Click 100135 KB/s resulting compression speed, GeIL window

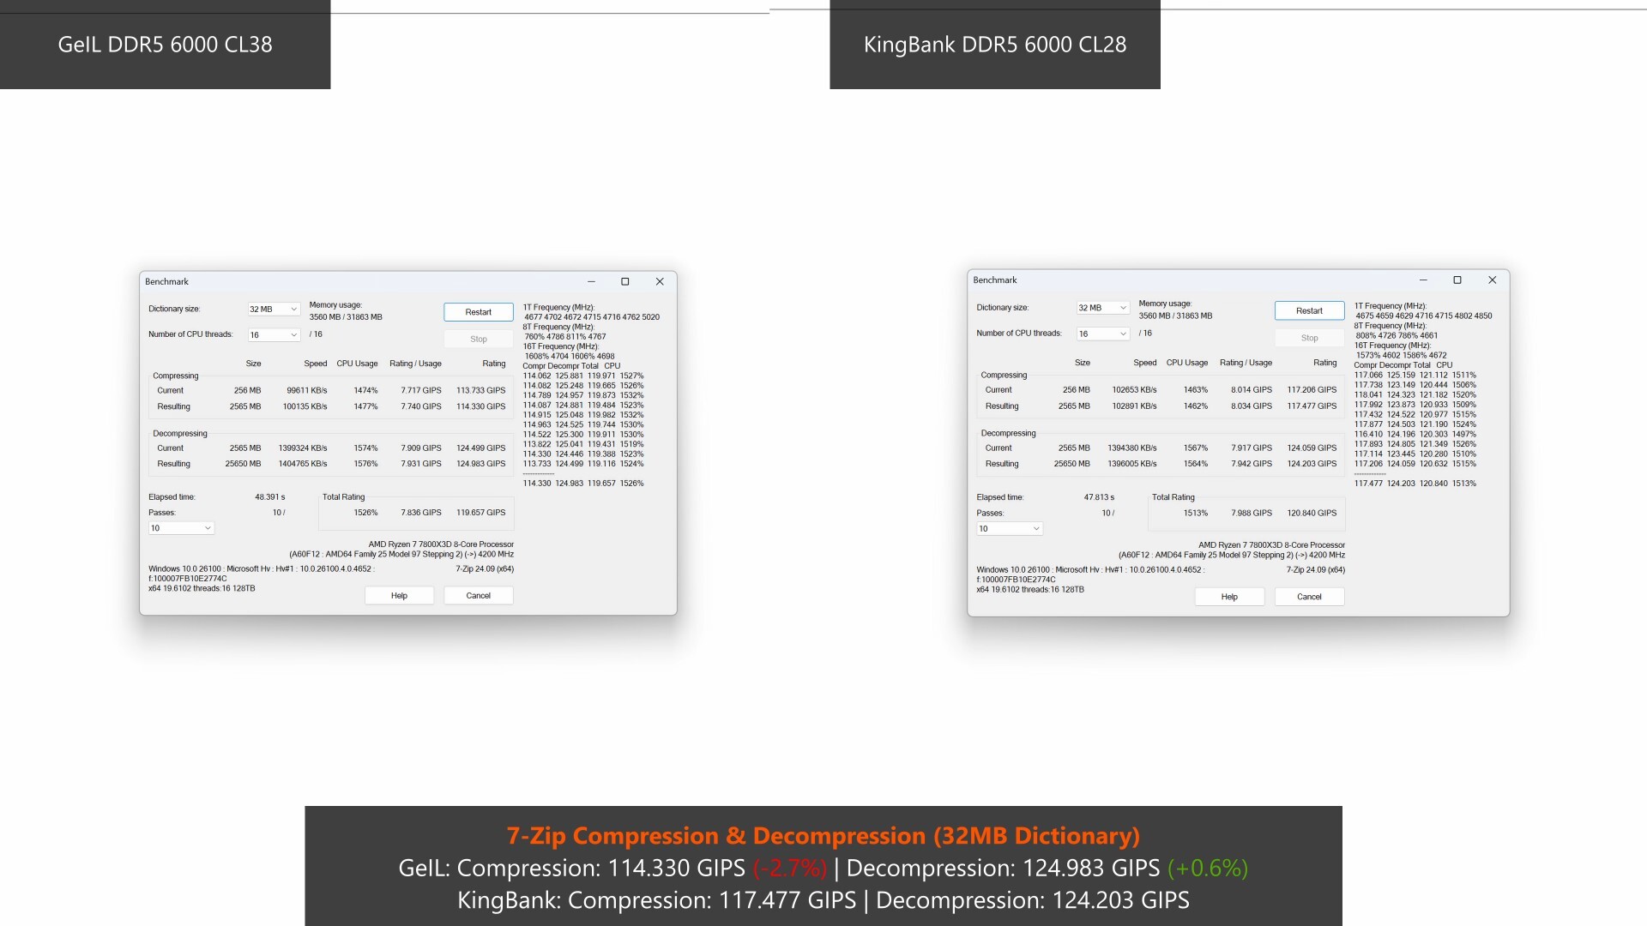click(305, 406)
